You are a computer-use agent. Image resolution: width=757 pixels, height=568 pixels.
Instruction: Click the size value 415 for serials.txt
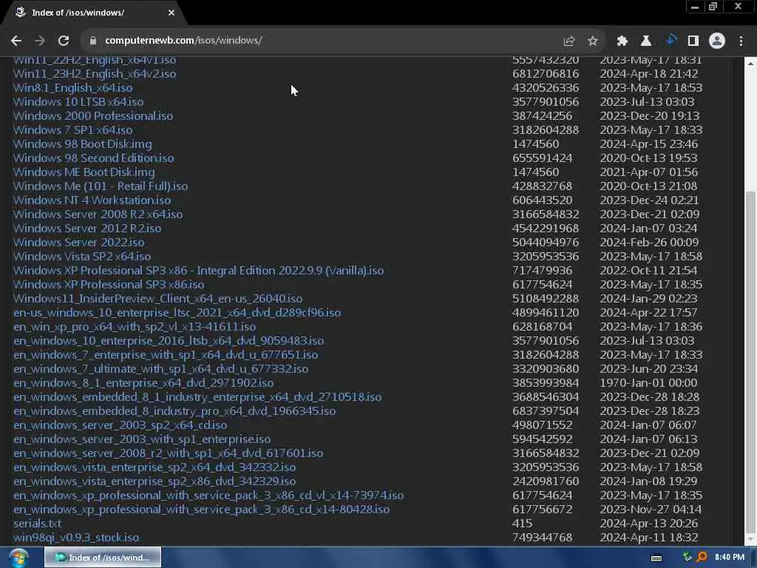[x=523, y=523]
